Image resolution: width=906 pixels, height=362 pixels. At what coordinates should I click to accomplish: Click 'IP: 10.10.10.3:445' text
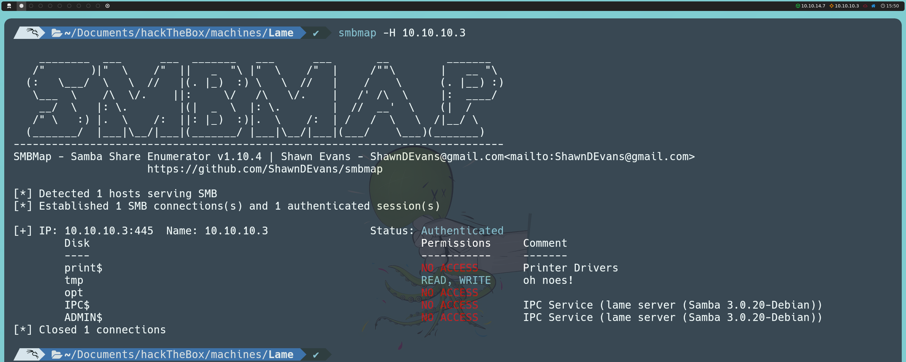tap(96, 231)
